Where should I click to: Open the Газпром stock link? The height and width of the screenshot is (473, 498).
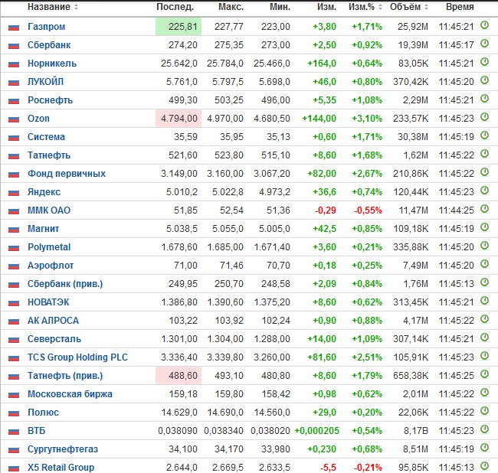(x=47, y=27)
